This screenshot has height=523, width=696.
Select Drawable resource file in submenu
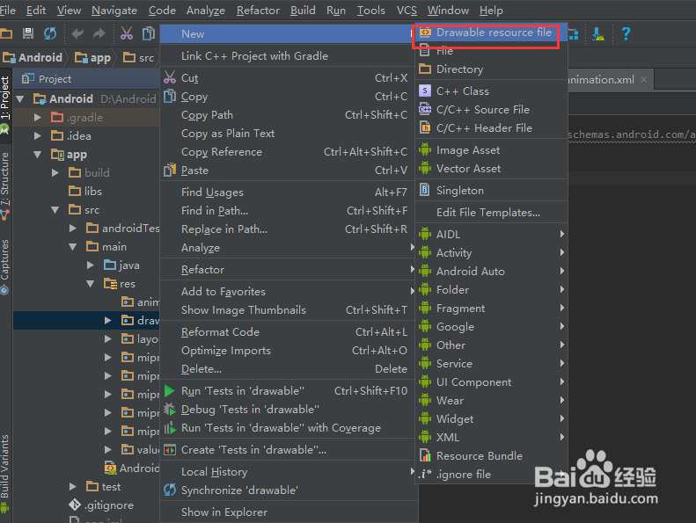click(x=491, y=33)
